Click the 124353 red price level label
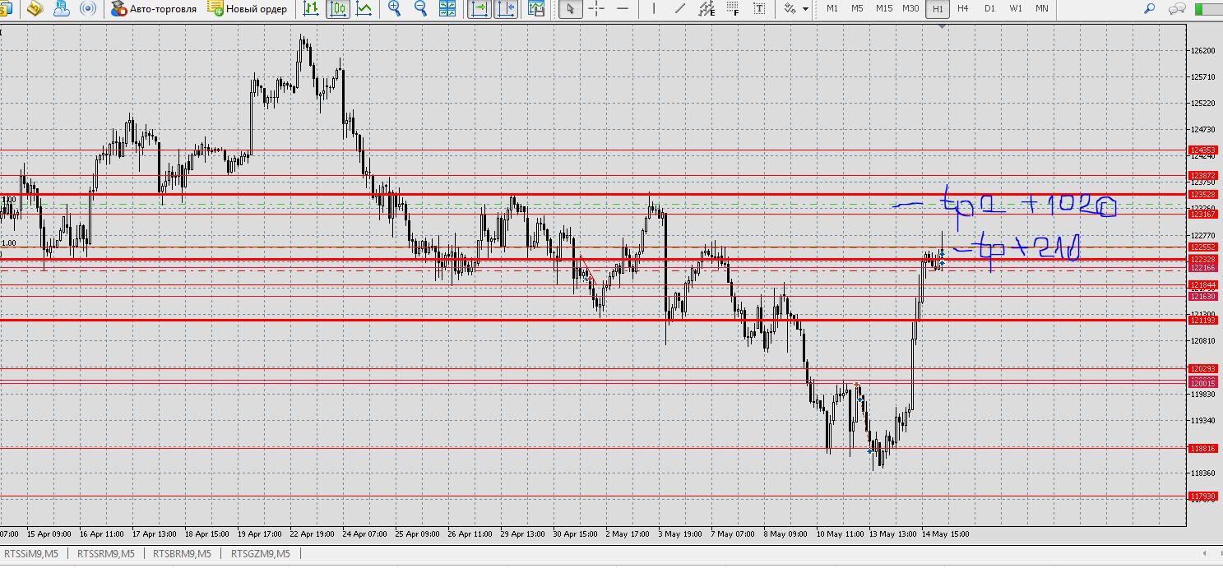 (1202, 150)
